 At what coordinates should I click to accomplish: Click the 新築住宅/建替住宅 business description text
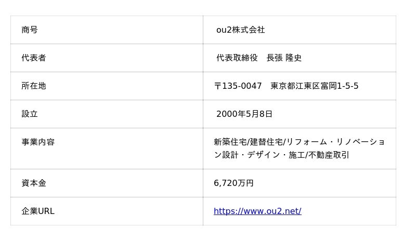coord(249,142)
